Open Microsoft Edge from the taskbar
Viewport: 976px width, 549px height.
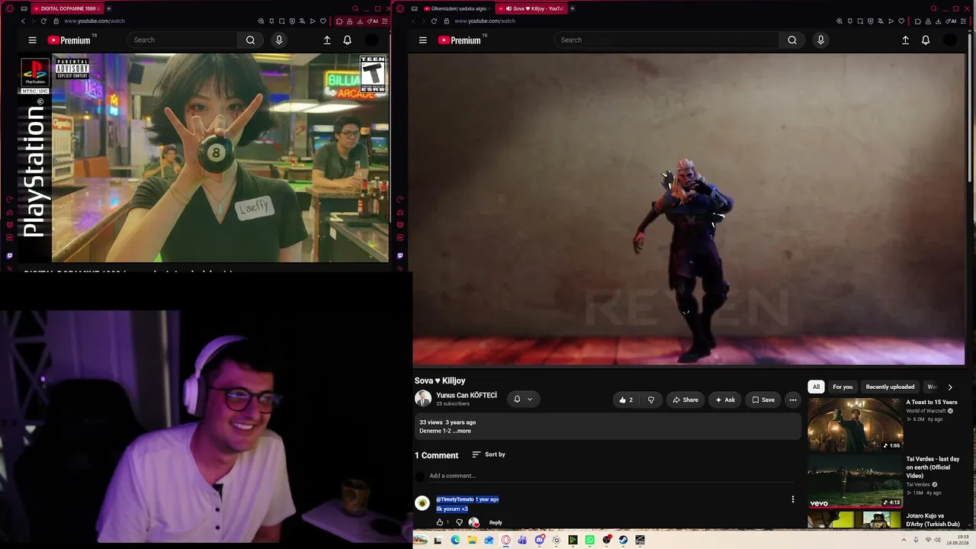coord(455,540)
